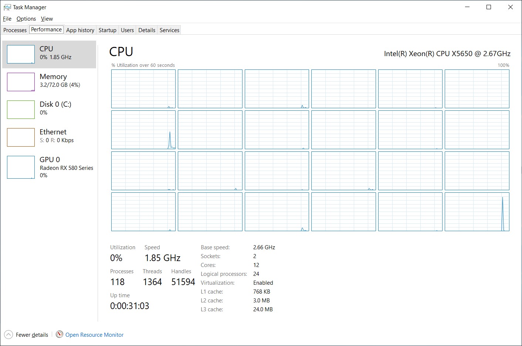The image size is (522, 346).
Task: Select the Memory mini graph thumbnail
Action: pos(21,82)
